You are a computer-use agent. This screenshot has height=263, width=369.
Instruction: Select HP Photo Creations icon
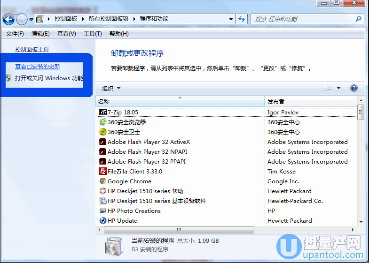[x=103, y=210]
